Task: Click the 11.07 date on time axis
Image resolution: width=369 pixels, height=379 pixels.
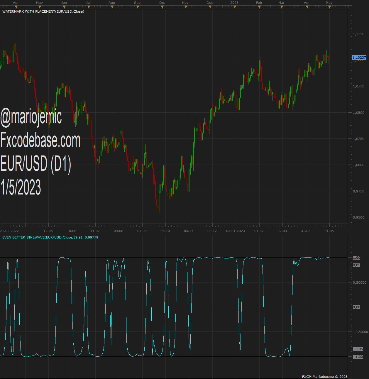Action: (95, 231)
